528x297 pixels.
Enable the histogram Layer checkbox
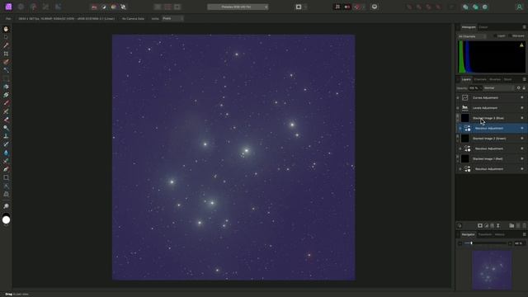pos(495,35)
